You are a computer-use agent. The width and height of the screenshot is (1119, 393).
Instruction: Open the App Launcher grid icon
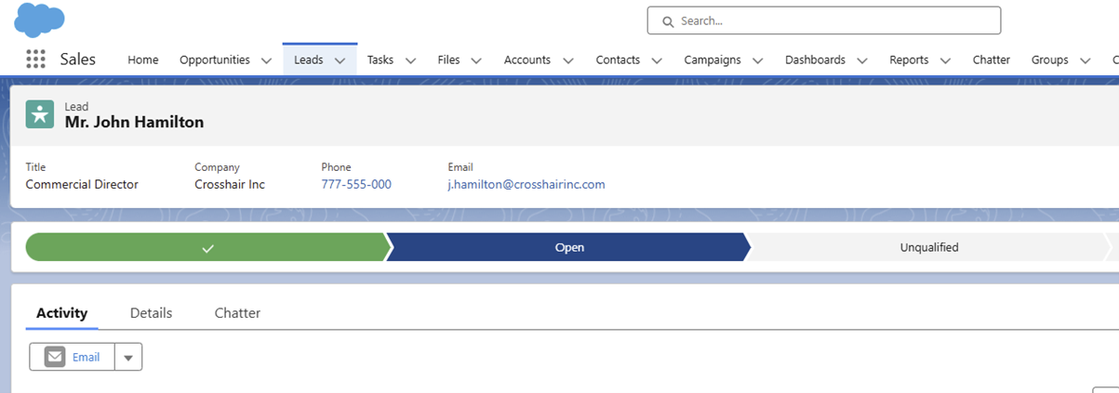coord(35,59)
